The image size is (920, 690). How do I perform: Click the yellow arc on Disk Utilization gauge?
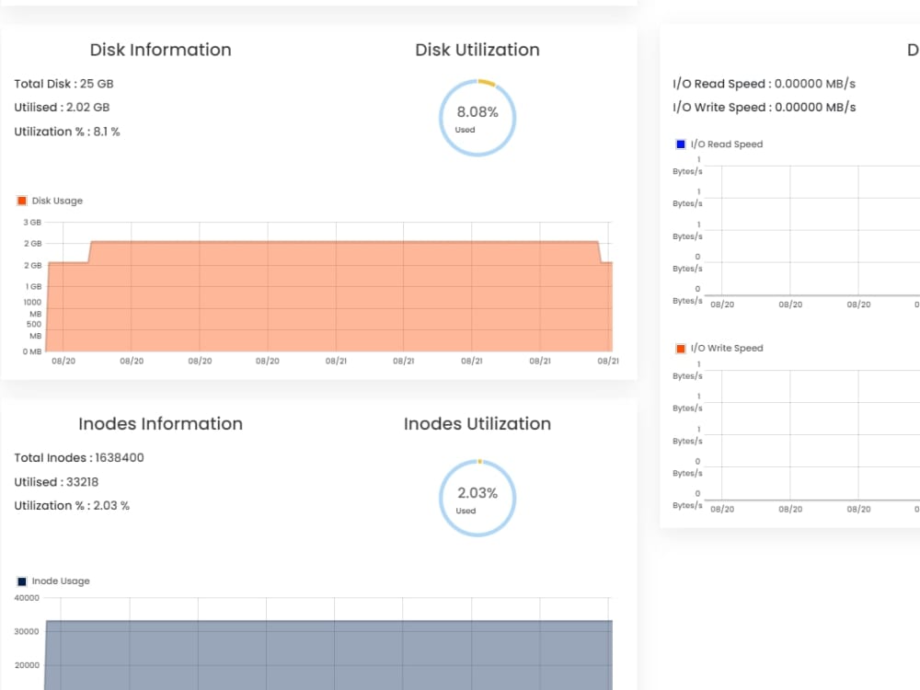click(x=487, y=83)
